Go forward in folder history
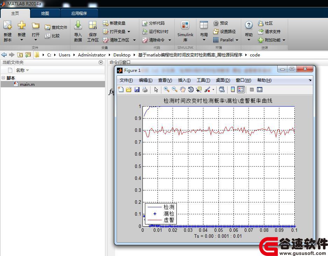Image resolution: width=328 pixels, height=256 pixels. pyautogui.click(x=12, y=55)
